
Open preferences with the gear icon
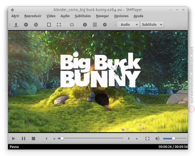[x=105, y=25]
